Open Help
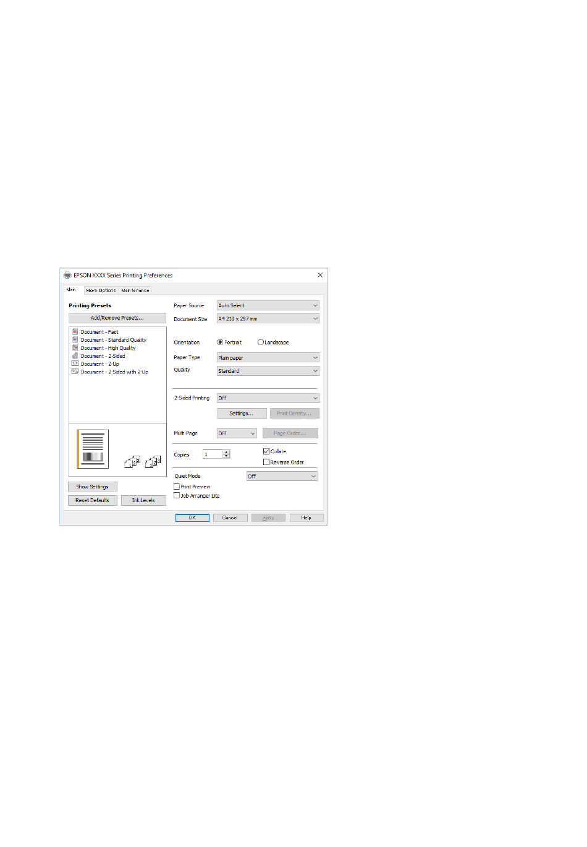Image resolution: width=587 pixels, height=847 pixels. (306, 517)
